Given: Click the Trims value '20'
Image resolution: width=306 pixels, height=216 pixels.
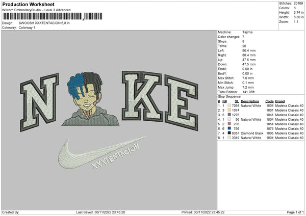Looking at the screenshot, I should click(x=244, y=46).
